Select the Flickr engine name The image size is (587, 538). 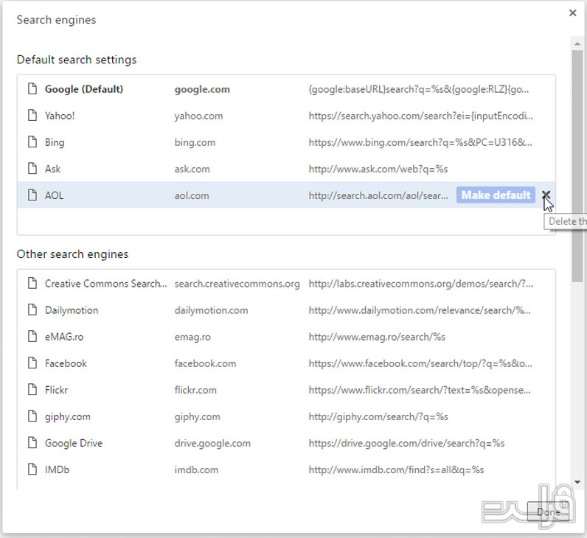(x=57, y=390)
